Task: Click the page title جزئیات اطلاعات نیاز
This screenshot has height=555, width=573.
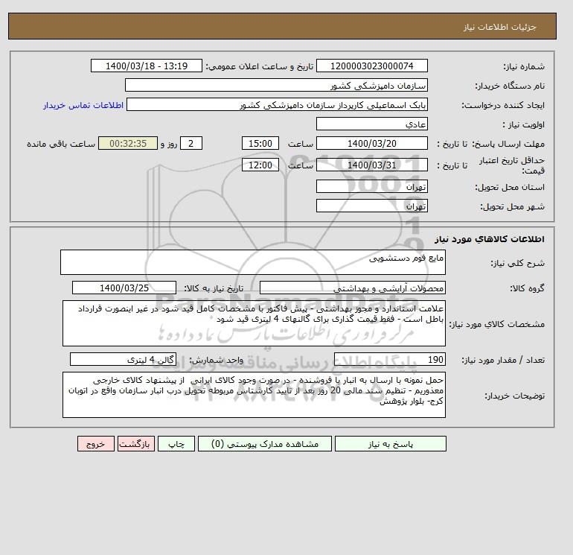Action: point(499,27)
